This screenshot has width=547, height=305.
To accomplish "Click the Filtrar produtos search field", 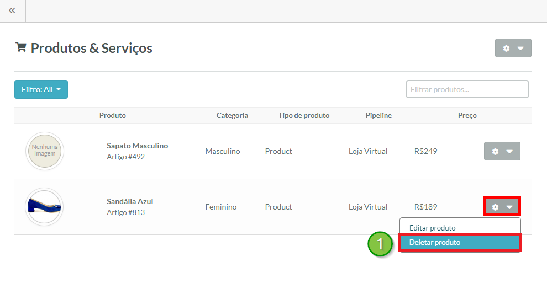I will (x=467, y=89).
